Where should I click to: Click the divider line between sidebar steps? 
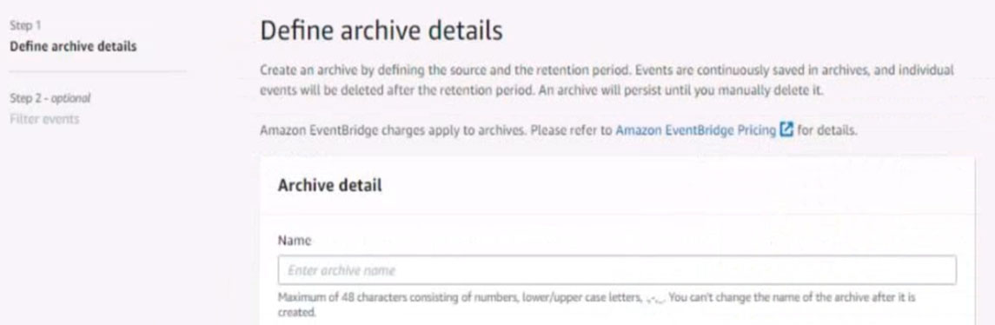(x=98, y=72)
